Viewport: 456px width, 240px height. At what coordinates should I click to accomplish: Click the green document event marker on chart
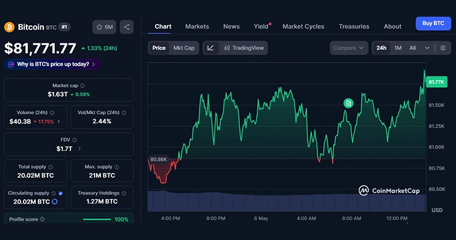(348, 103)
